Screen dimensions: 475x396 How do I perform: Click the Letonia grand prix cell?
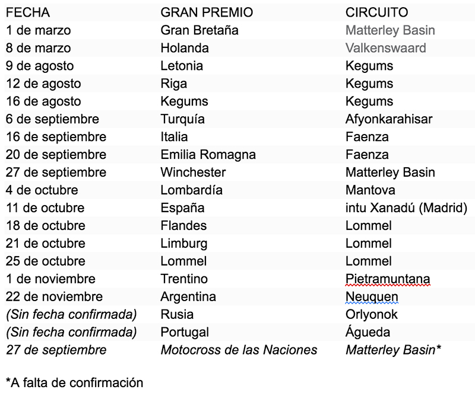point(182,66)
